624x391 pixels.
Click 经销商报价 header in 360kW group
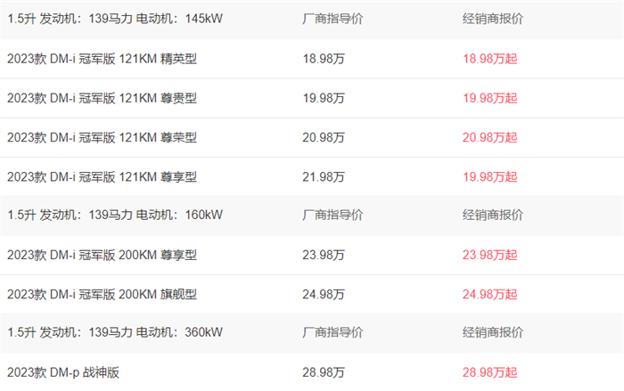493,332
